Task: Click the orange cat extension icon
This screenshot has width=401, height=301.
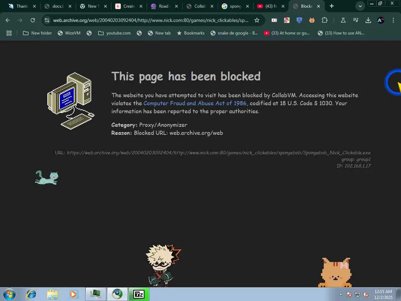Action: [x=312, y=20]
